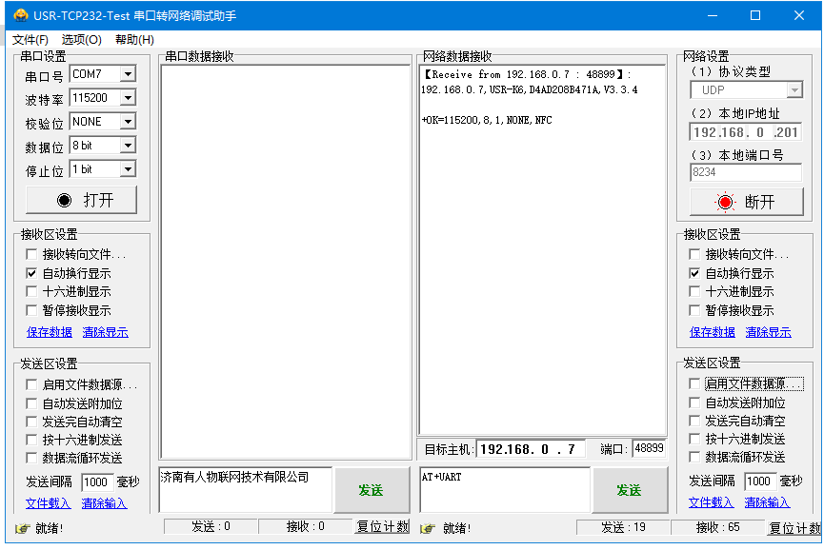Toggle network auto line wrap (自动换行显示)
Image resolution: width=824 pixels, height=550 pixels.
694,273
